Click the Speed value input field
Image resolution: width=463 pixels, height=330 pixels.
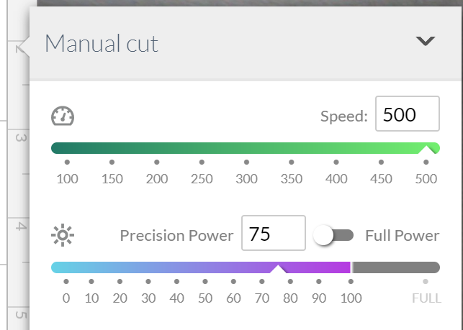[x=407, y=114]
